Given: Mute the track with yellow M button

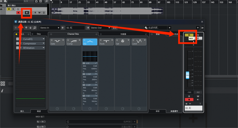Looking at the screenshot, I should point(9,9).
